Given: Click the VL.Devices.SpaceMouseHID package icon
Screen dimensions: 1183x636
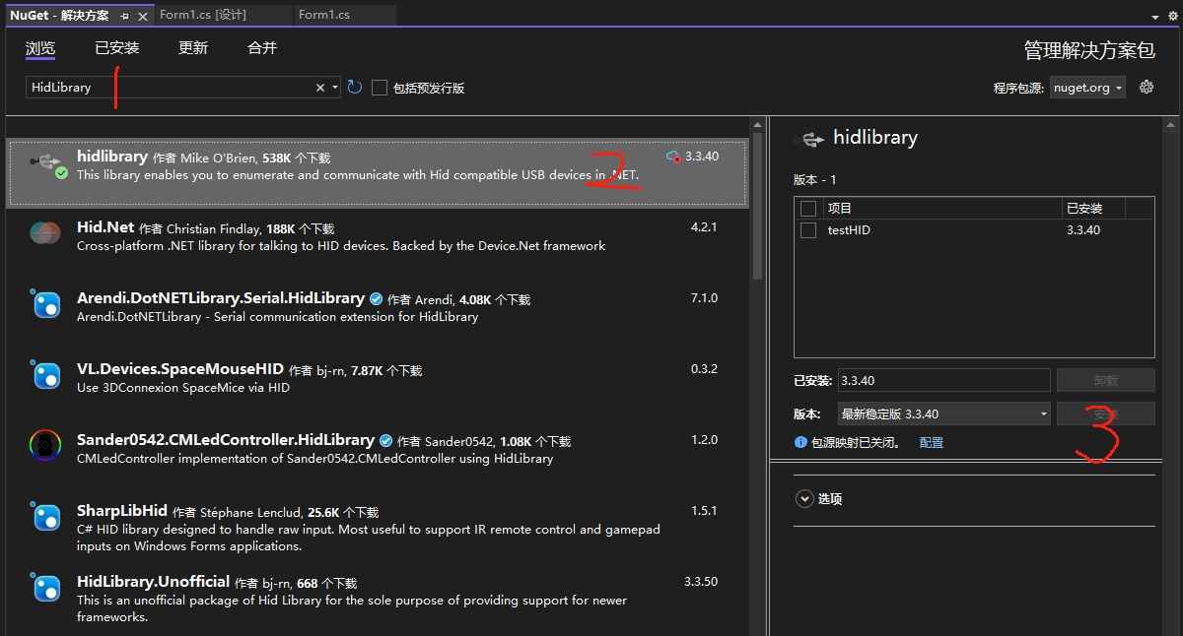Looking at the screenshot, I should point(45,376).
